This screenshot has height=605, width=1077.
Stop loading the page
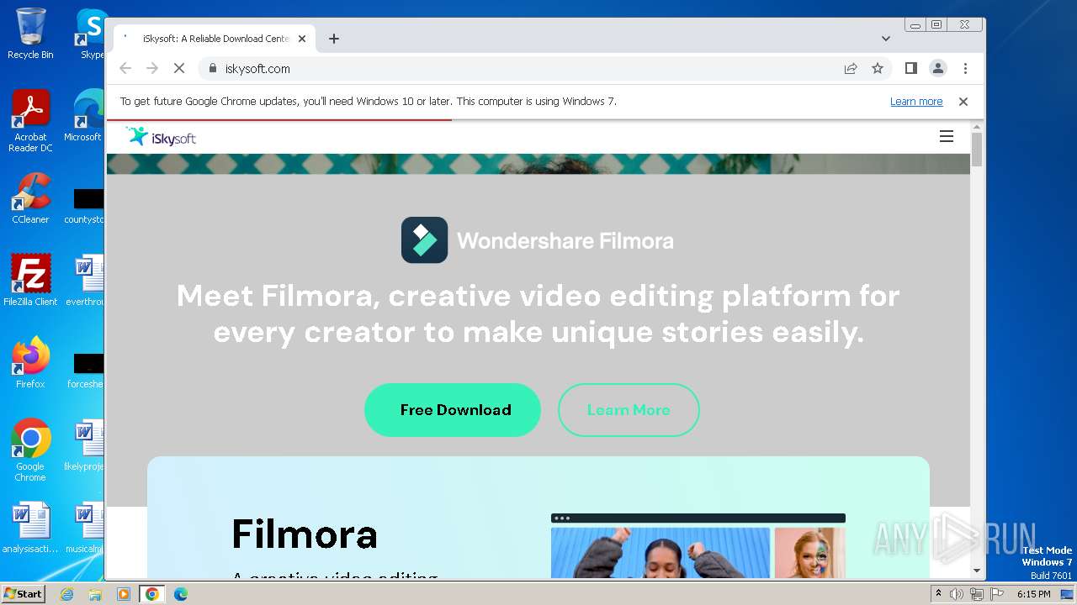tap(179, 68)
